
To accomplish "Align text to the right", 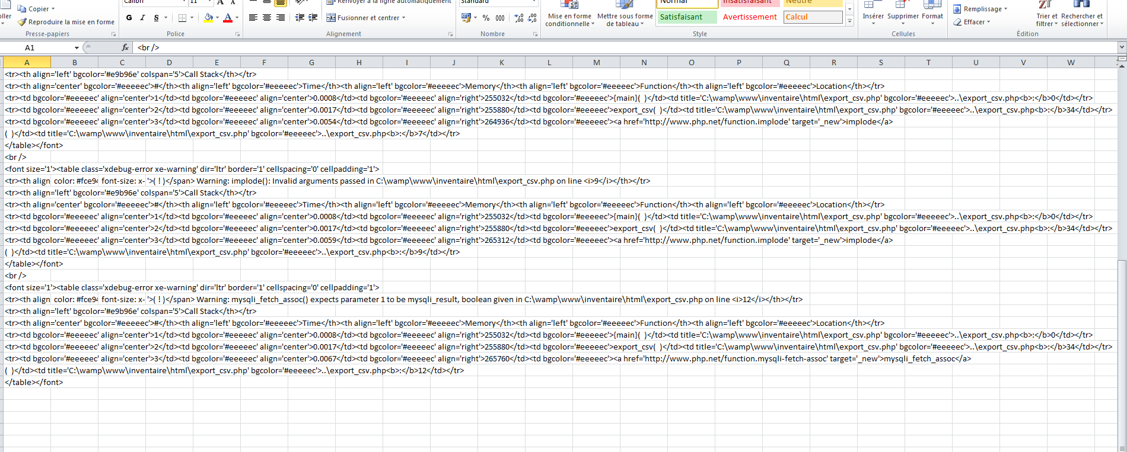I will [281, 18].
